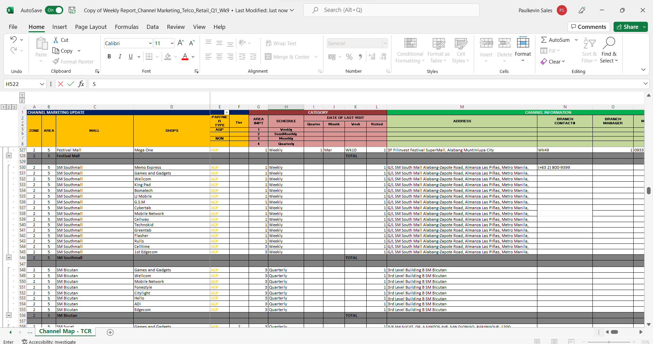The height and width of the screenshot is (344, 653).
Task: Click the Increase Indent icon
Action: click(x=253, y=57)
